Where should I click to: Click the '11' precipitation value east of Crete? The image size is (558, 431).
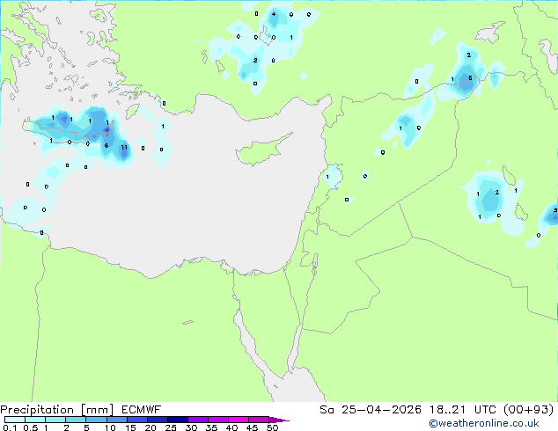click(x=124, y=147)
